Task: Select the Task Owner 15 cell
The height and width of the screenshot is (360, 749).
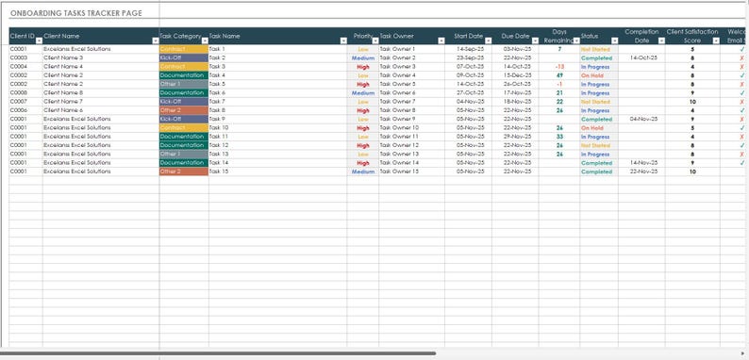Action: [x=411, y=172]
